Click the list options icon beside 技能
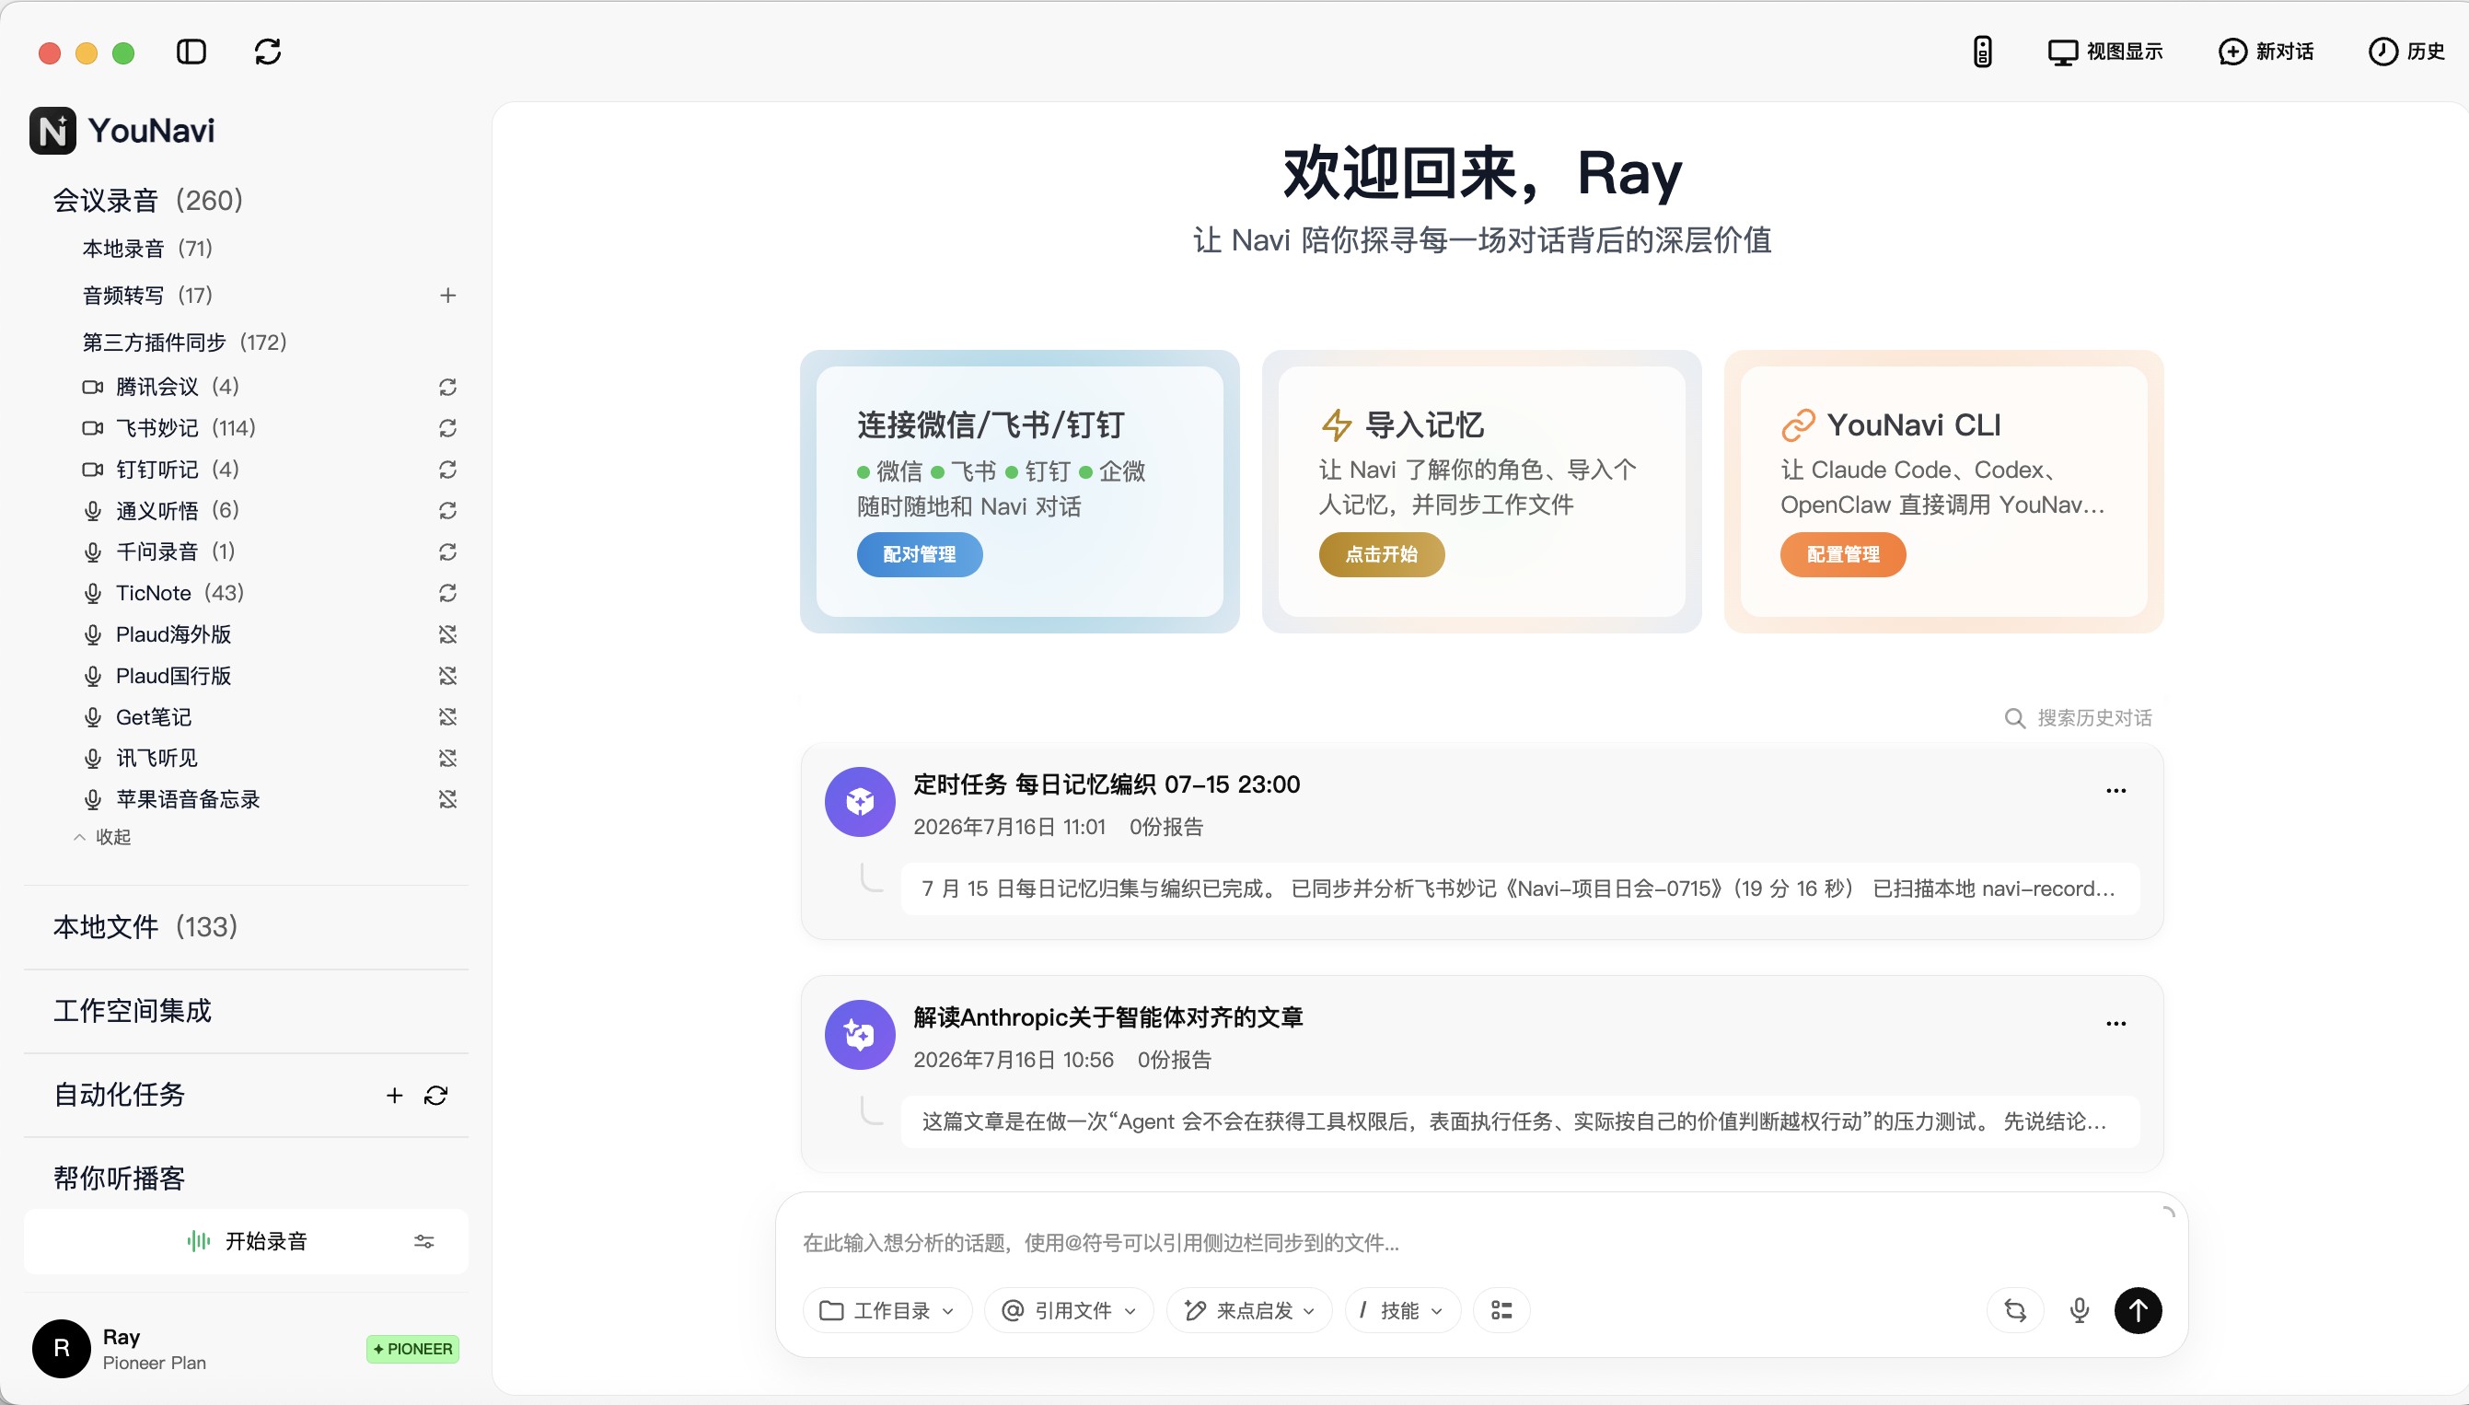Screen dimensions: 2469x1405 (1501, 1310)
